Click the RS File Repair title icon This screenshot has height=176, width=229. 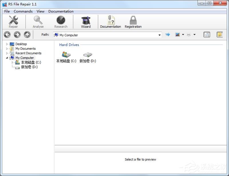click(5, 4)
